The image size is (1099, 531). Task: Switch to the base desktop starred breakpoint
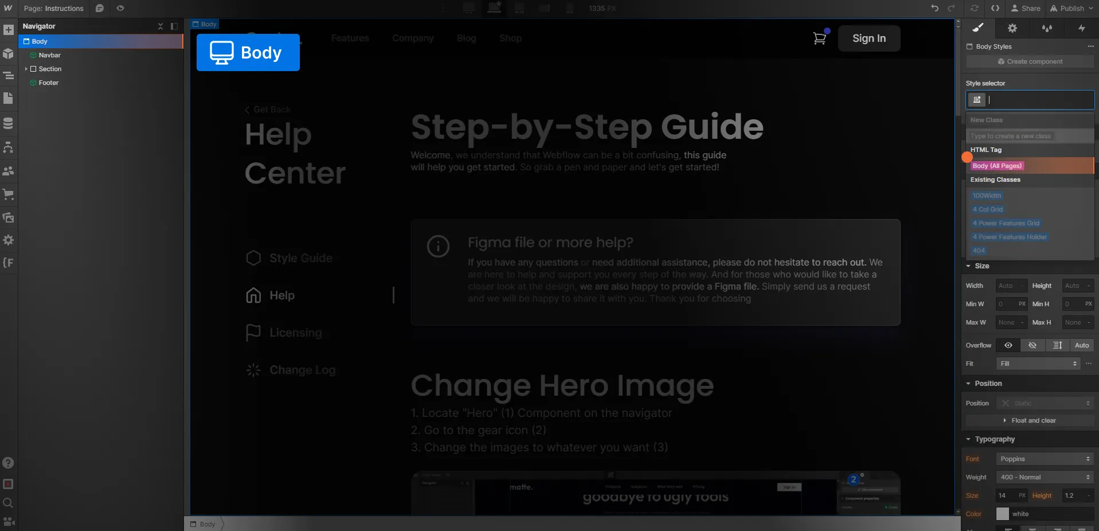pos(494,7)
